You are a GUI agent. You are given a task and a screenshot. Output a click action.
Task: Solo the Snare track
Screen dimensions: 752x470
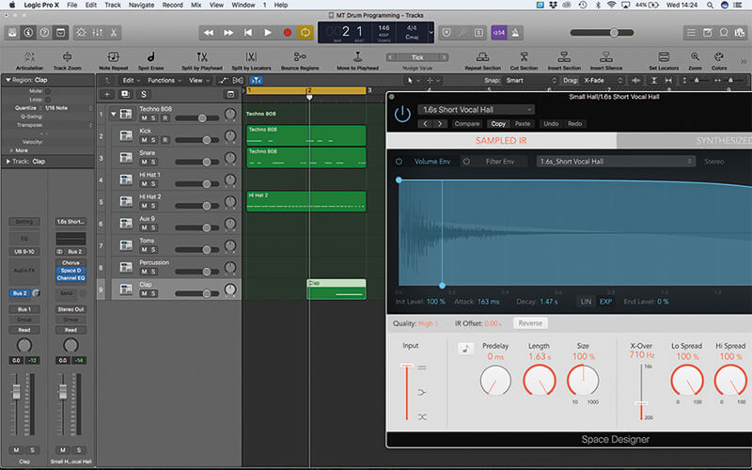tap(153, 162)
